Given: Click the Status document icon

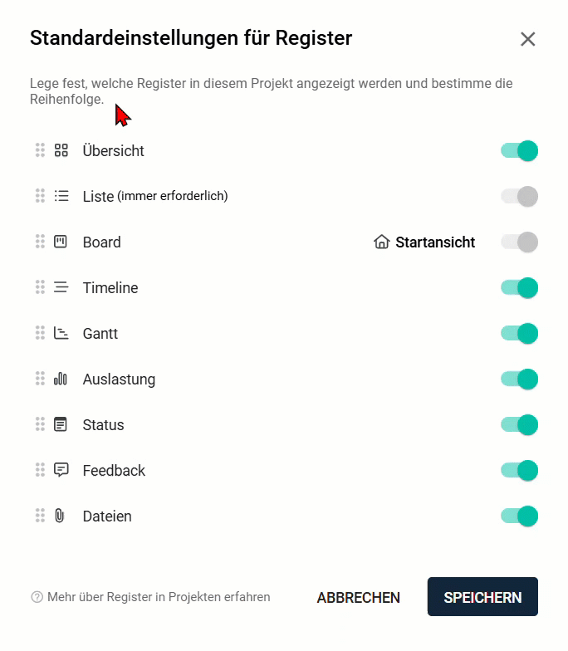Looking at the screenshot, I should [61, 424].
